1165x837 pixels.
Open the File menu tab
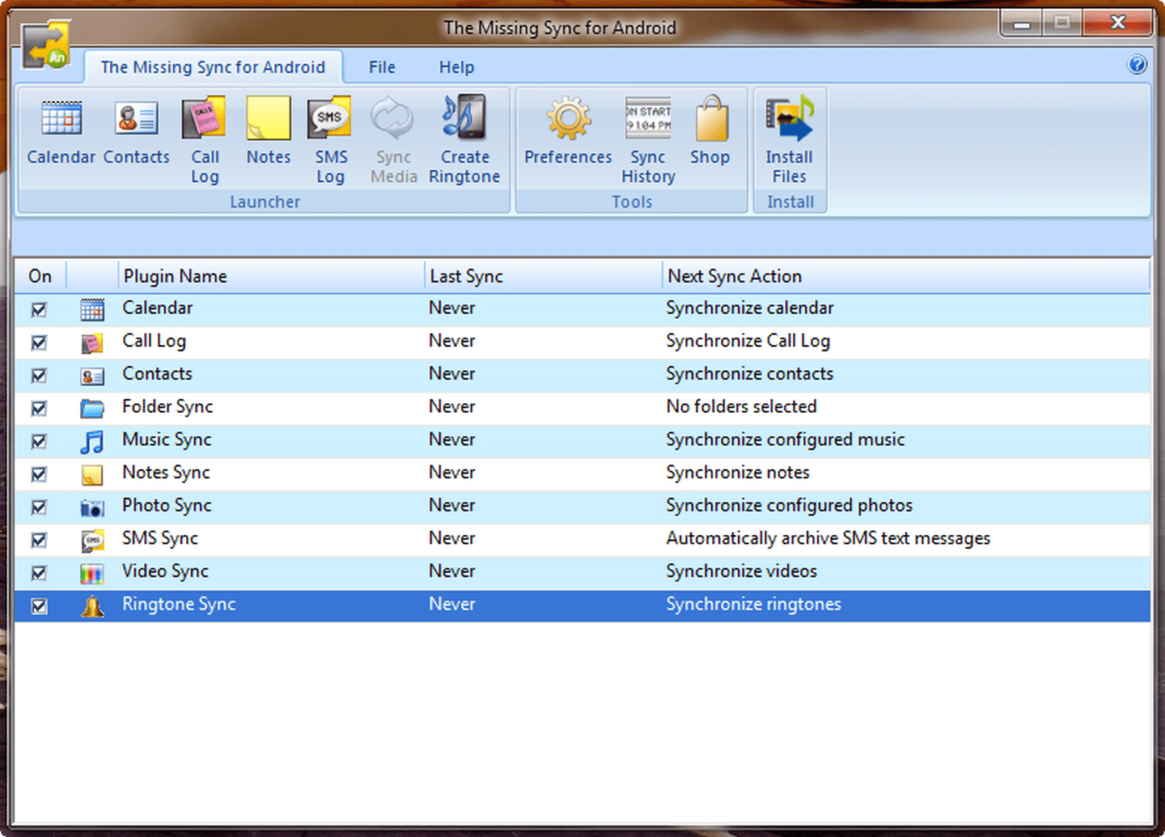click(382, 67)
